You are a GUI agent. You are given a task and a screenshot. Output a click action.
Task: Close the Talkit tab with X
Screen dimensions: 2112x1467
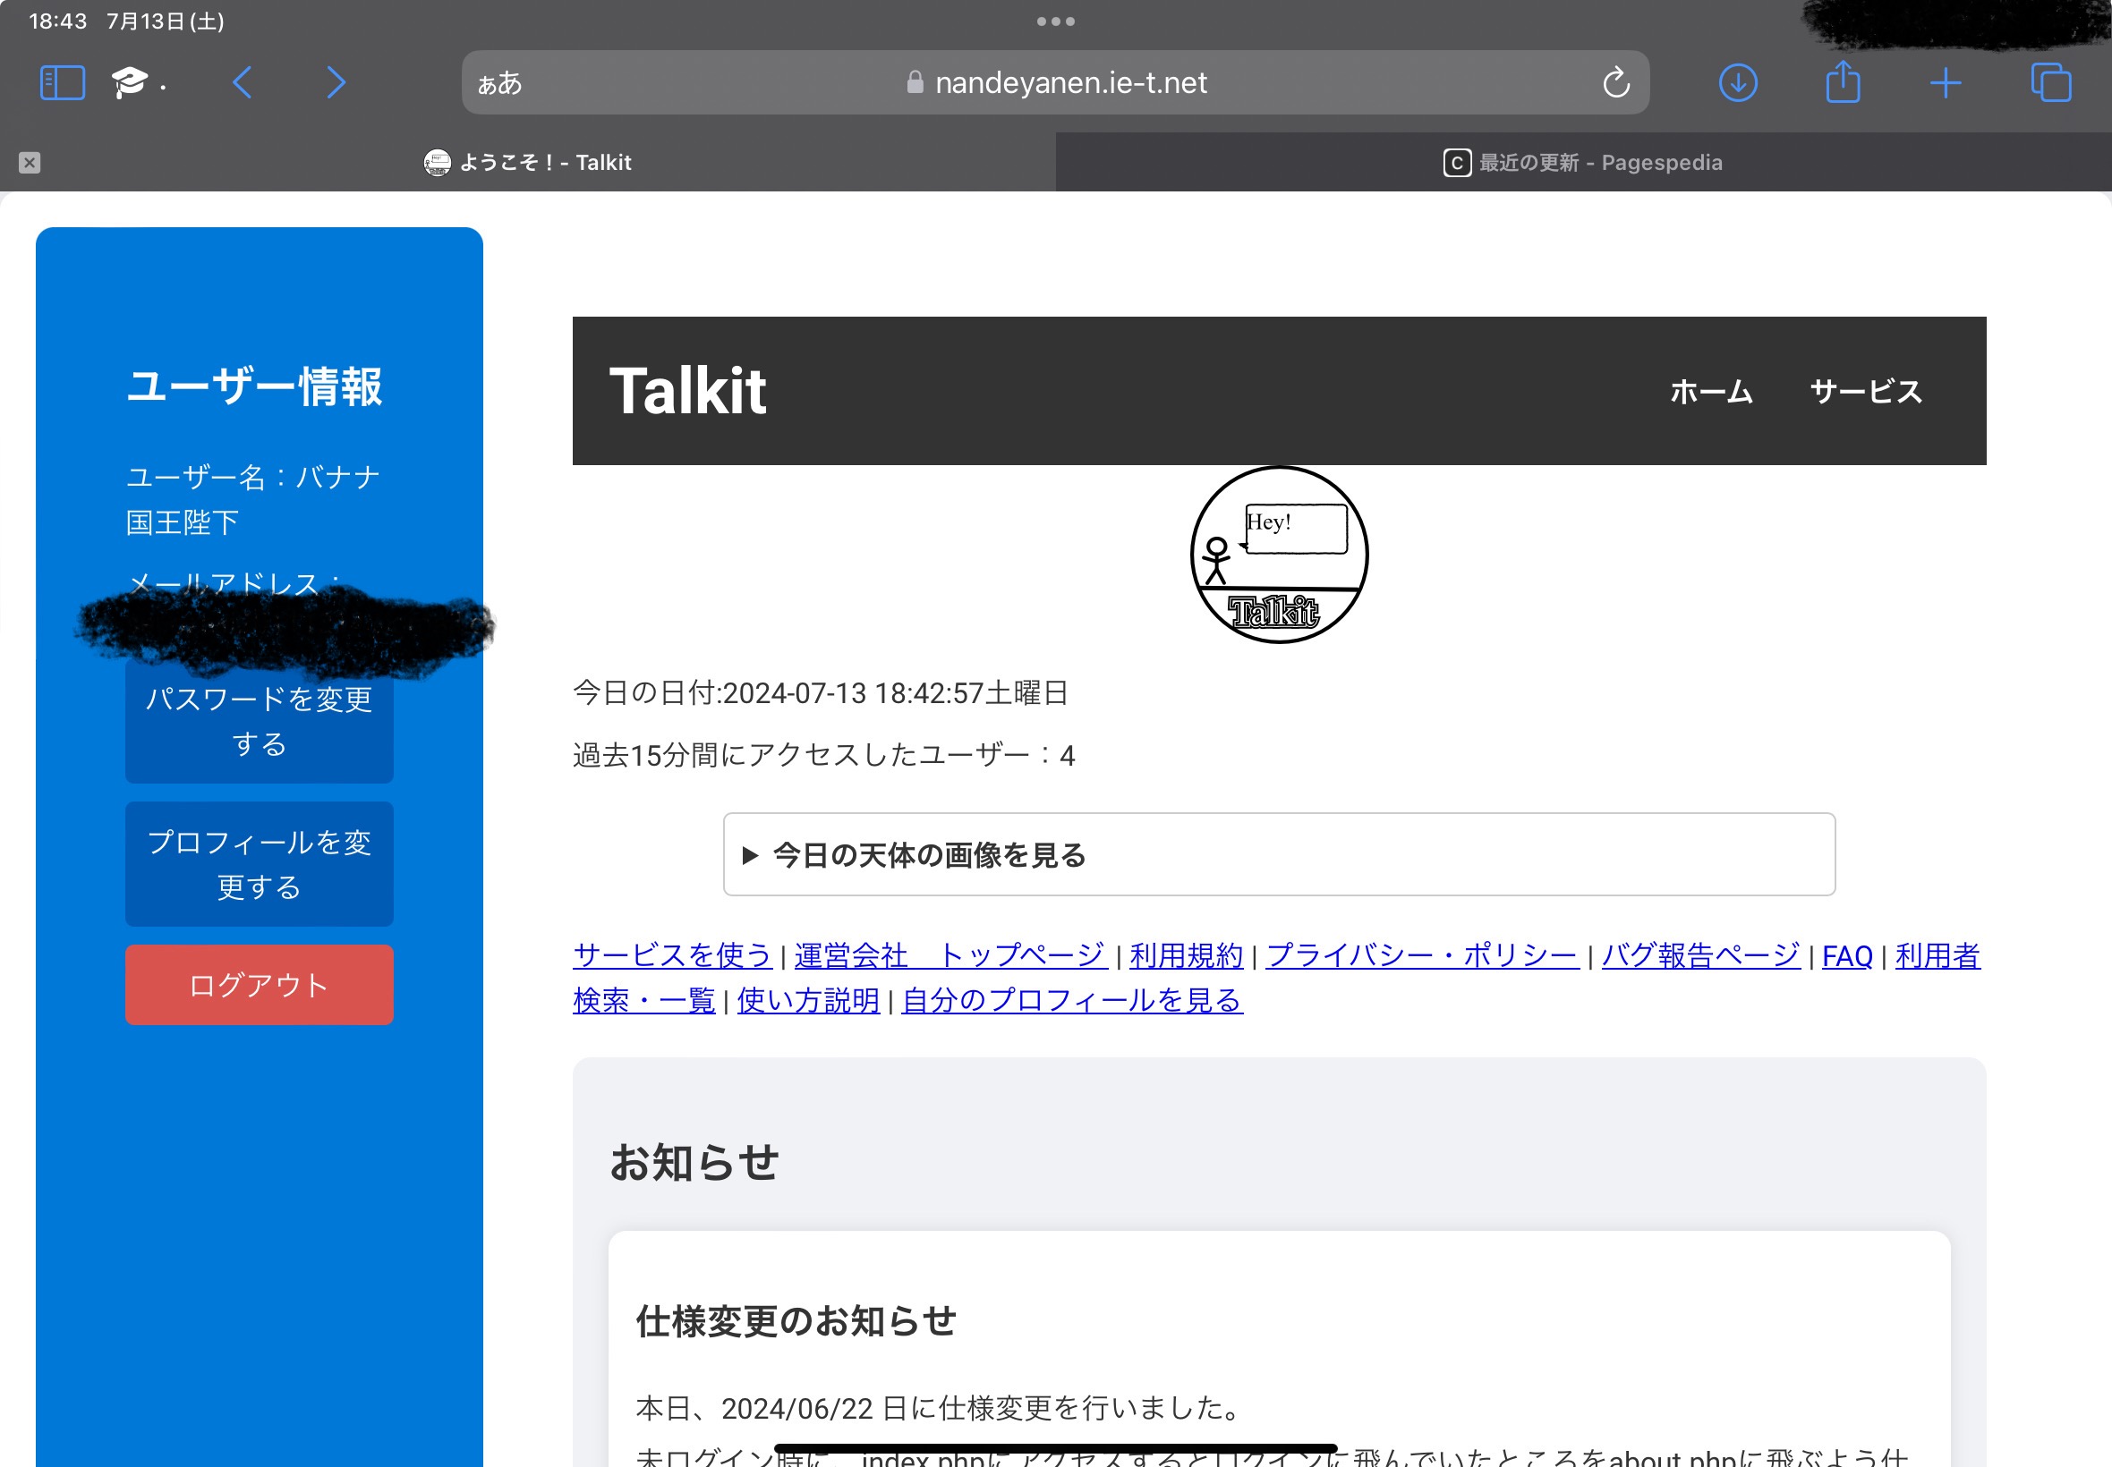(x=30, y=163)
